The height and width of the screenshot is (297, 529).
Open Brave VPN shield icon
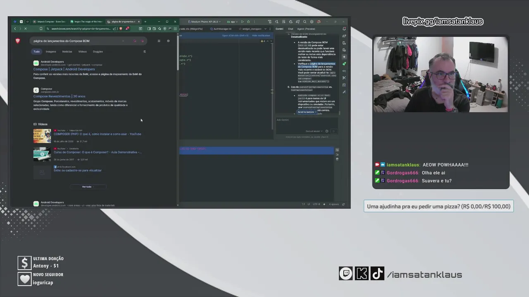pyautogui.click(x=165, y=28)
